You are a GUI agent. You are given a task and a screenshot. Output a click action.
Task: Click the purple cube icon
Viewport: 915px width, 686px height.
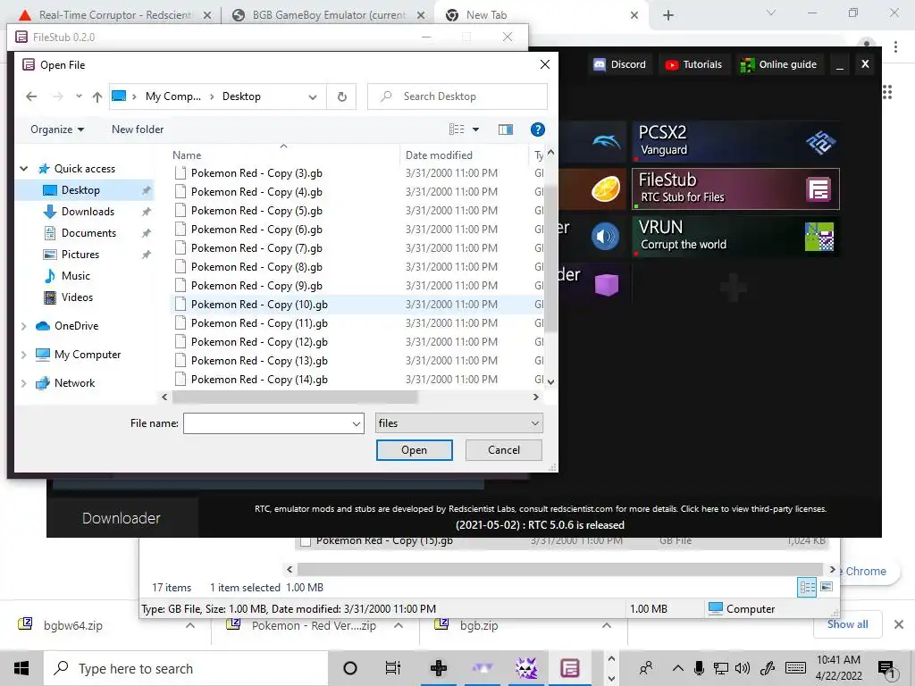pos(607,285)
